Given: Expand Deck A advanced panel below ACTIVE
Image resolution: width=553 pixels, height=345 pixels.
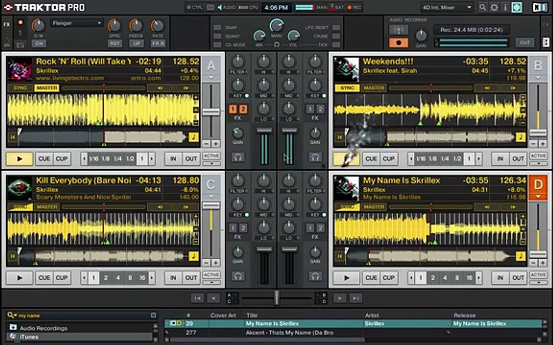Looking at the screenshot, I should coord(211,163).
